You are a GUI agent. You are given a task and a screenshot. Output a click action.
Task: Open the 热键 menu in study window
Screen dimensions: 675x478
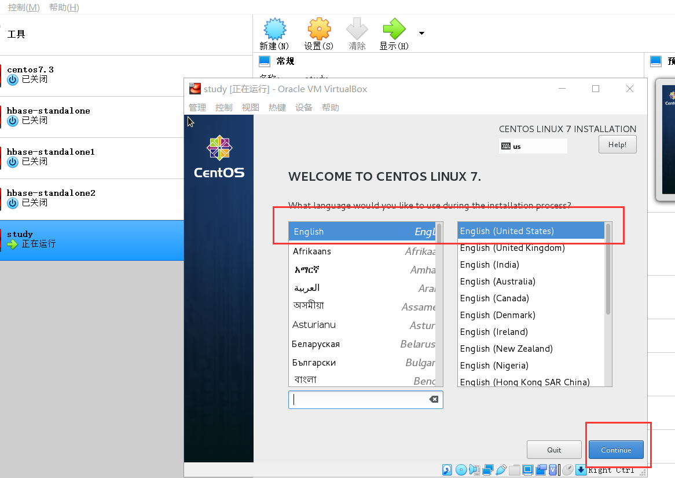(x=277, y=108)
